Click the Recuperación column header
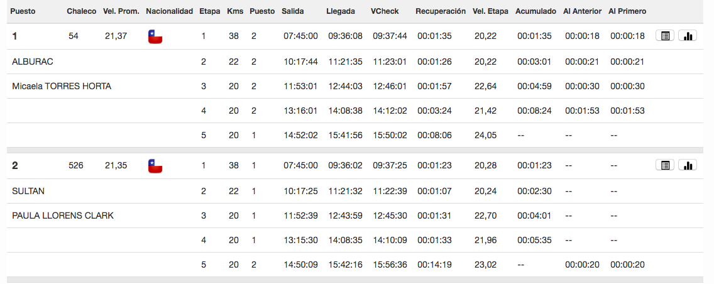 click(441, 11)
